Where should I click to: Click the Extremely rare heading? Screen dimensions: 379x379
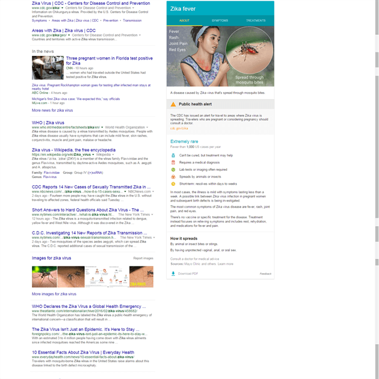click(x=184, y=141)
